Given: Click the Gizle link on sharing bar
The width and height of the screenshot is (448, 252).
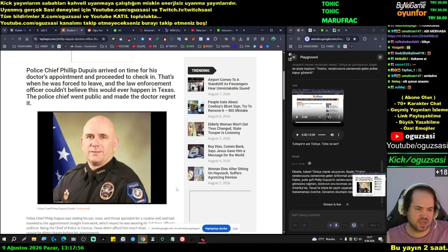Looking at the screenshot, I should pos(235,229).
